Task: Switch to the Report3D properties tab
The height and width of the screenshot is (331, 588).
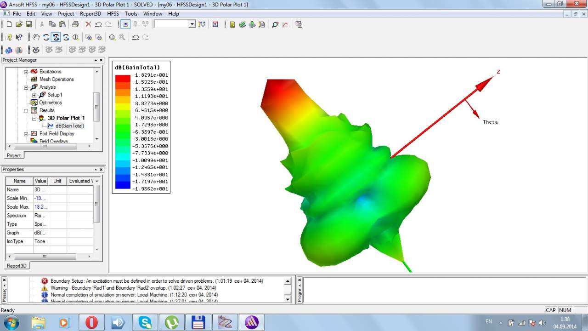Action: pyautogui.click(x=17, y=266)
